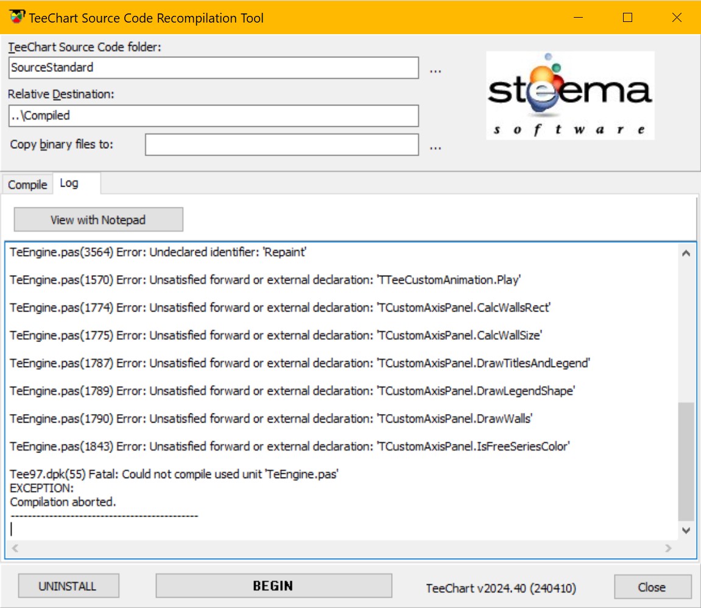Click the log scroll up arrow

(x=686, y=253)
